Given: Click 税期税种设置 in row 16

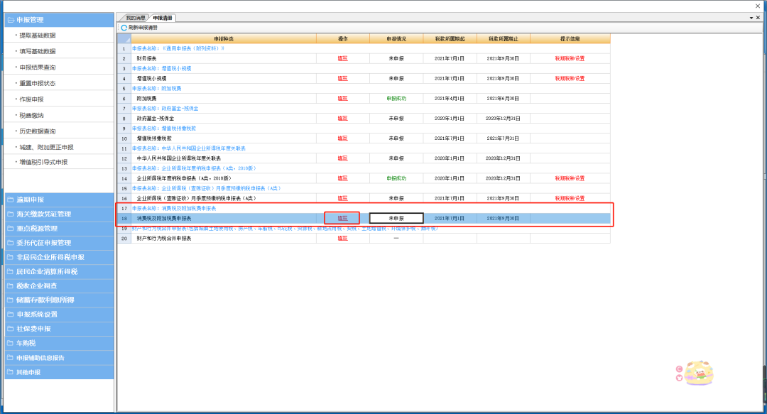Looking at the screenshot, I should click(570, 199).
